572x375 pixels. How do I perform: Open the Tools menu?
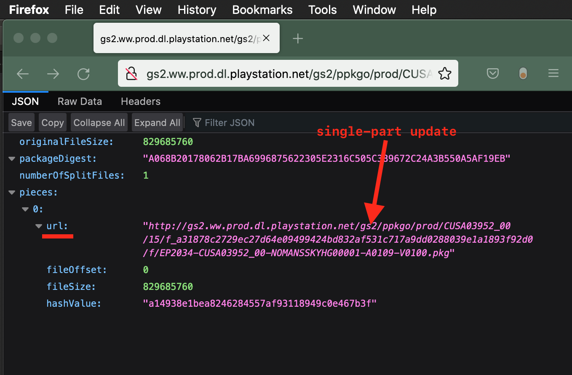pos(323,10)
